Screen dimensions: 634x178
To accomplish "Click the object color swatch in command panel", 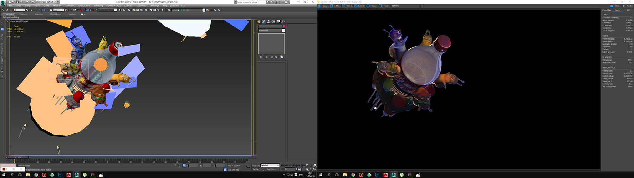I will [x=284, y=26].
